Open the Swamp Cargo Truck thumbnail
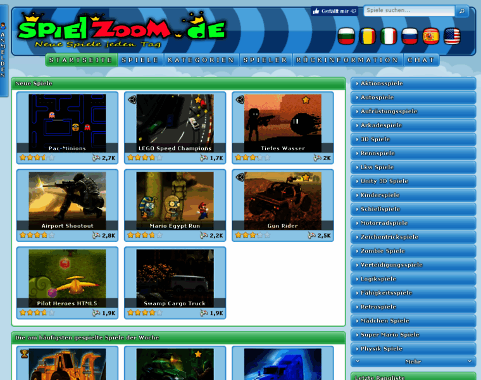 point(175,278)
